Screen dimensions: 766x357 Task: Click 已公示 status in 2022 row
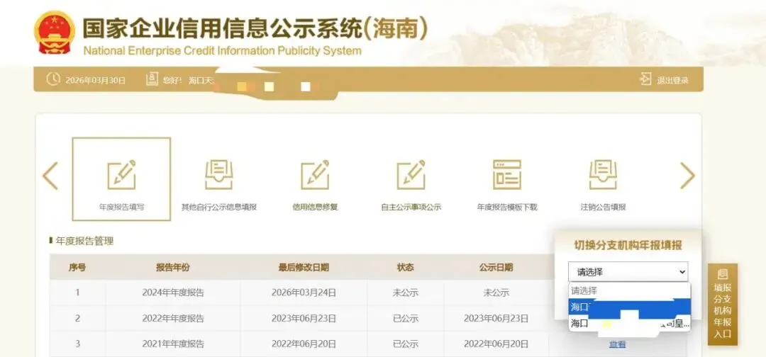[406, 319]
